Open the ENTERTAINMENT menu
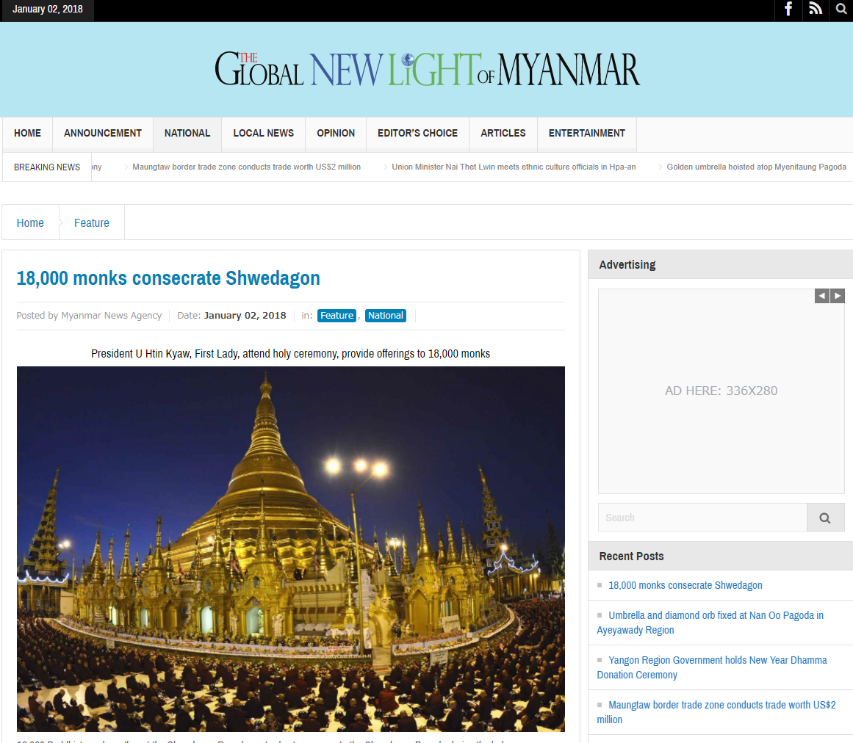853x743 pixels. [587, 133]
